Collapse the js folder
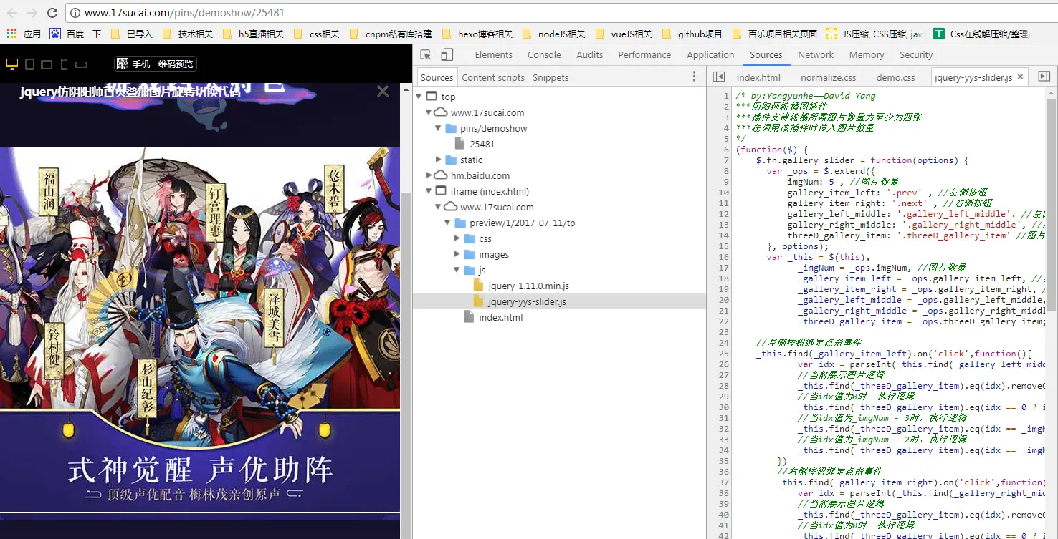 (x=458, y=270)
